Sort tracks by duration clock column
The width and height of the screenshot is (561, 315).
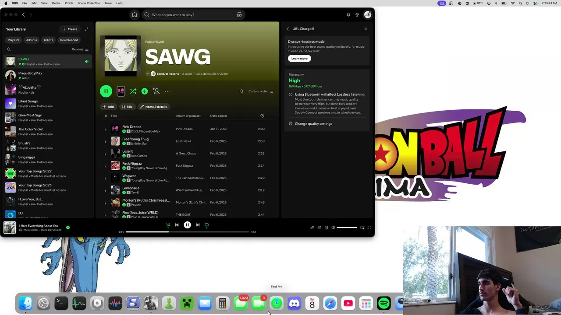[262, 115]
